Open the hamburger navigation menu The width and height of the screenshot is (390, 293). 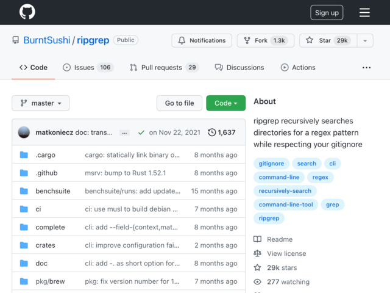click(364, 12)
